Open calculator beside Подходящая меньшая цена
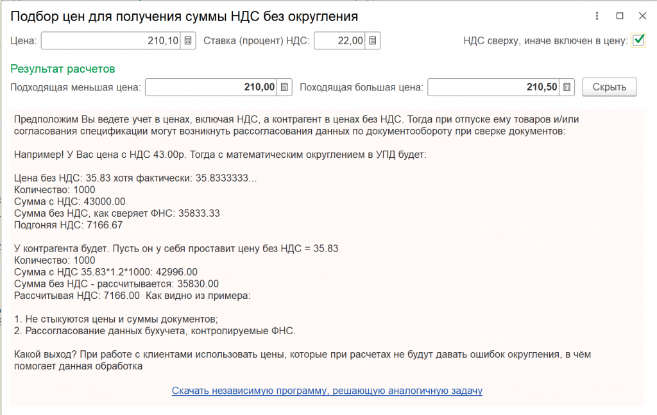The image size is (657, 415). pos(286,87)
